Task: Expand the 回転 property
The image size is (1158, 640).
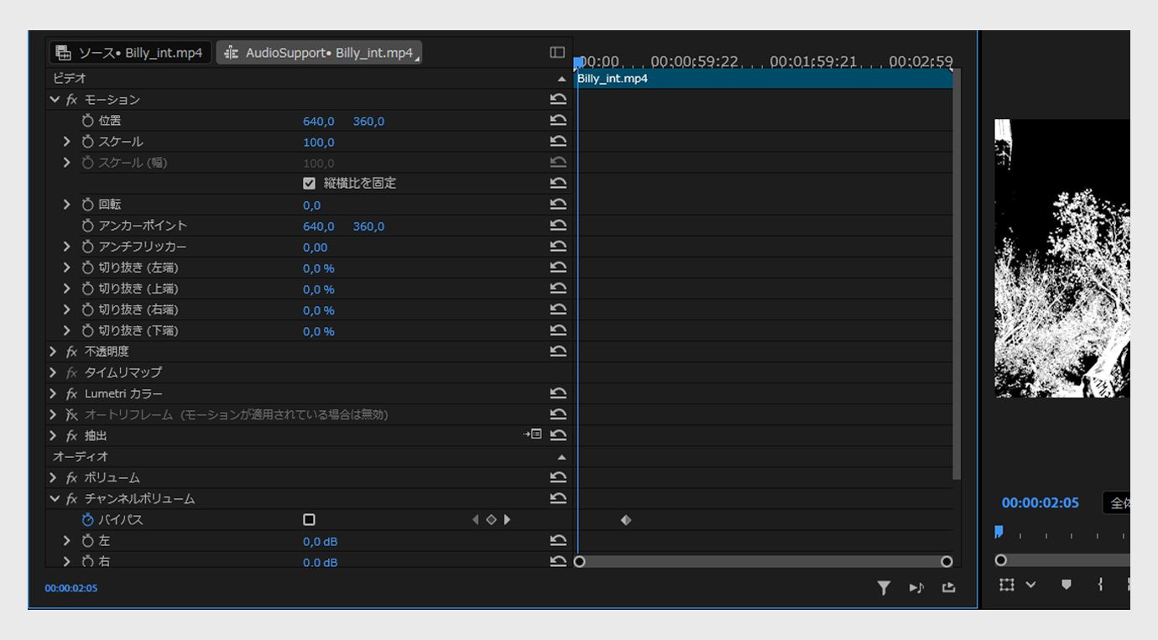Action: [67, 205]
